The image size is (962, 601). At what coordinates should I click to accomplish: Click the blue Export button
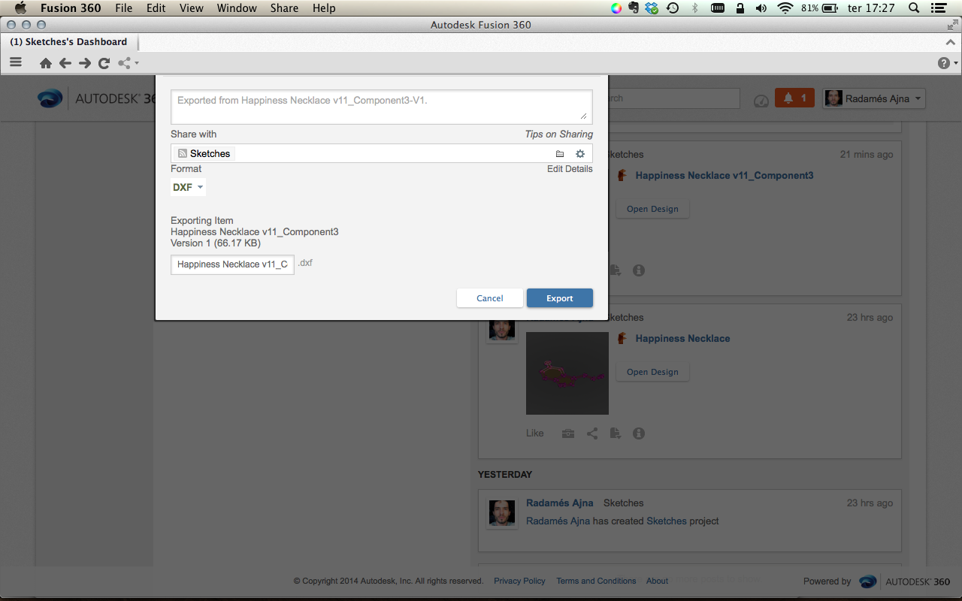[560, 298]
